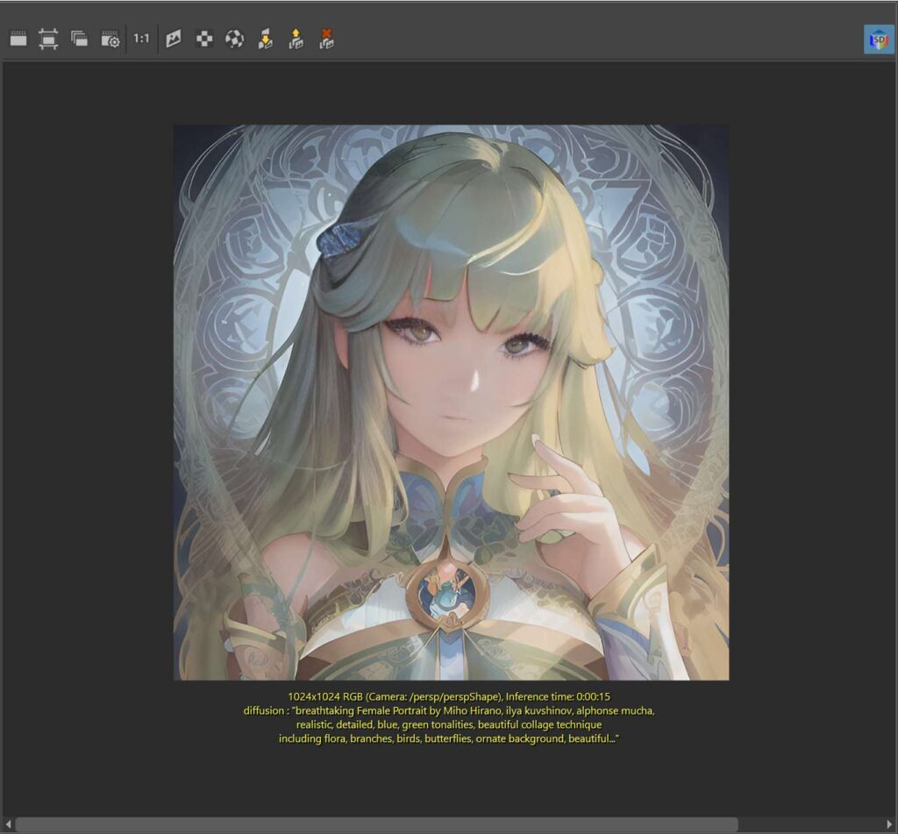Set view to 1:1 real size

[141, 39]
